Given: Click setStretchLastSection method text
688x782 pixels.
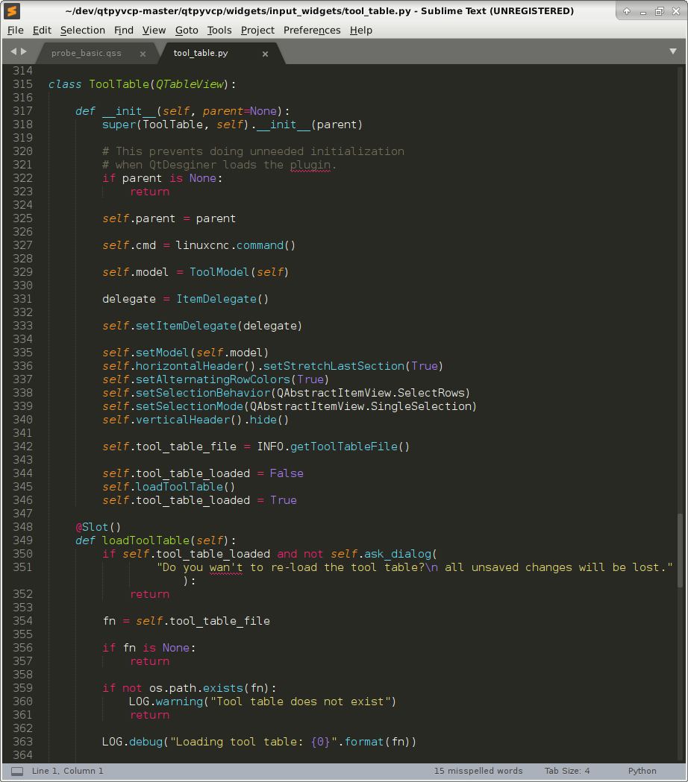Looking at the screenshot, I should [334, 366].
